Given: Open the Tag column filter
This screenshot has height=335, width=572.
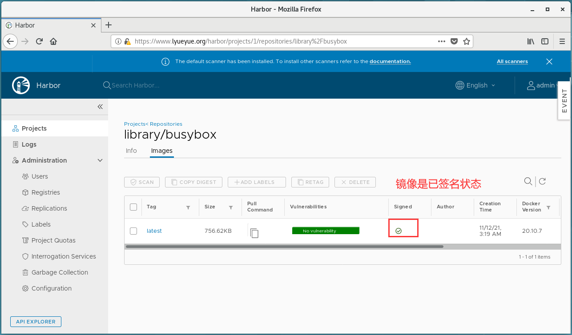Looking at the screenshot, I should [188, 207].
